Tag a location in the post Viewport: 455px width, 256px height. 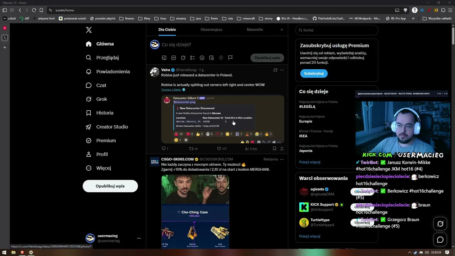coord(221,58)
